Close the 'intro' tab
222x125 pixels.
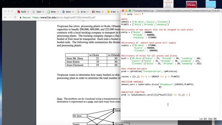[103, 12]
